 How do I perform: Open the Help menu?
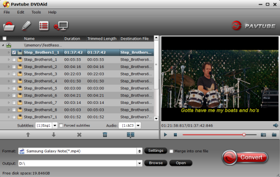tap(52, 12)
